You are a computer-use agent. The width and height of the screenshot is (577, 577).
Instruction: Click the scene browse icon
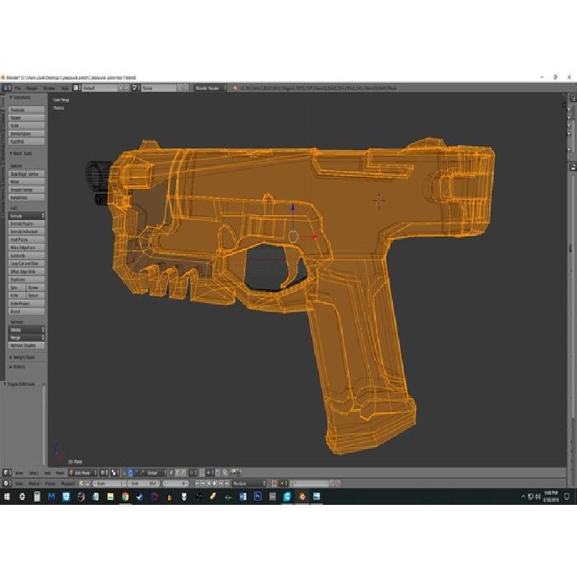135,88
